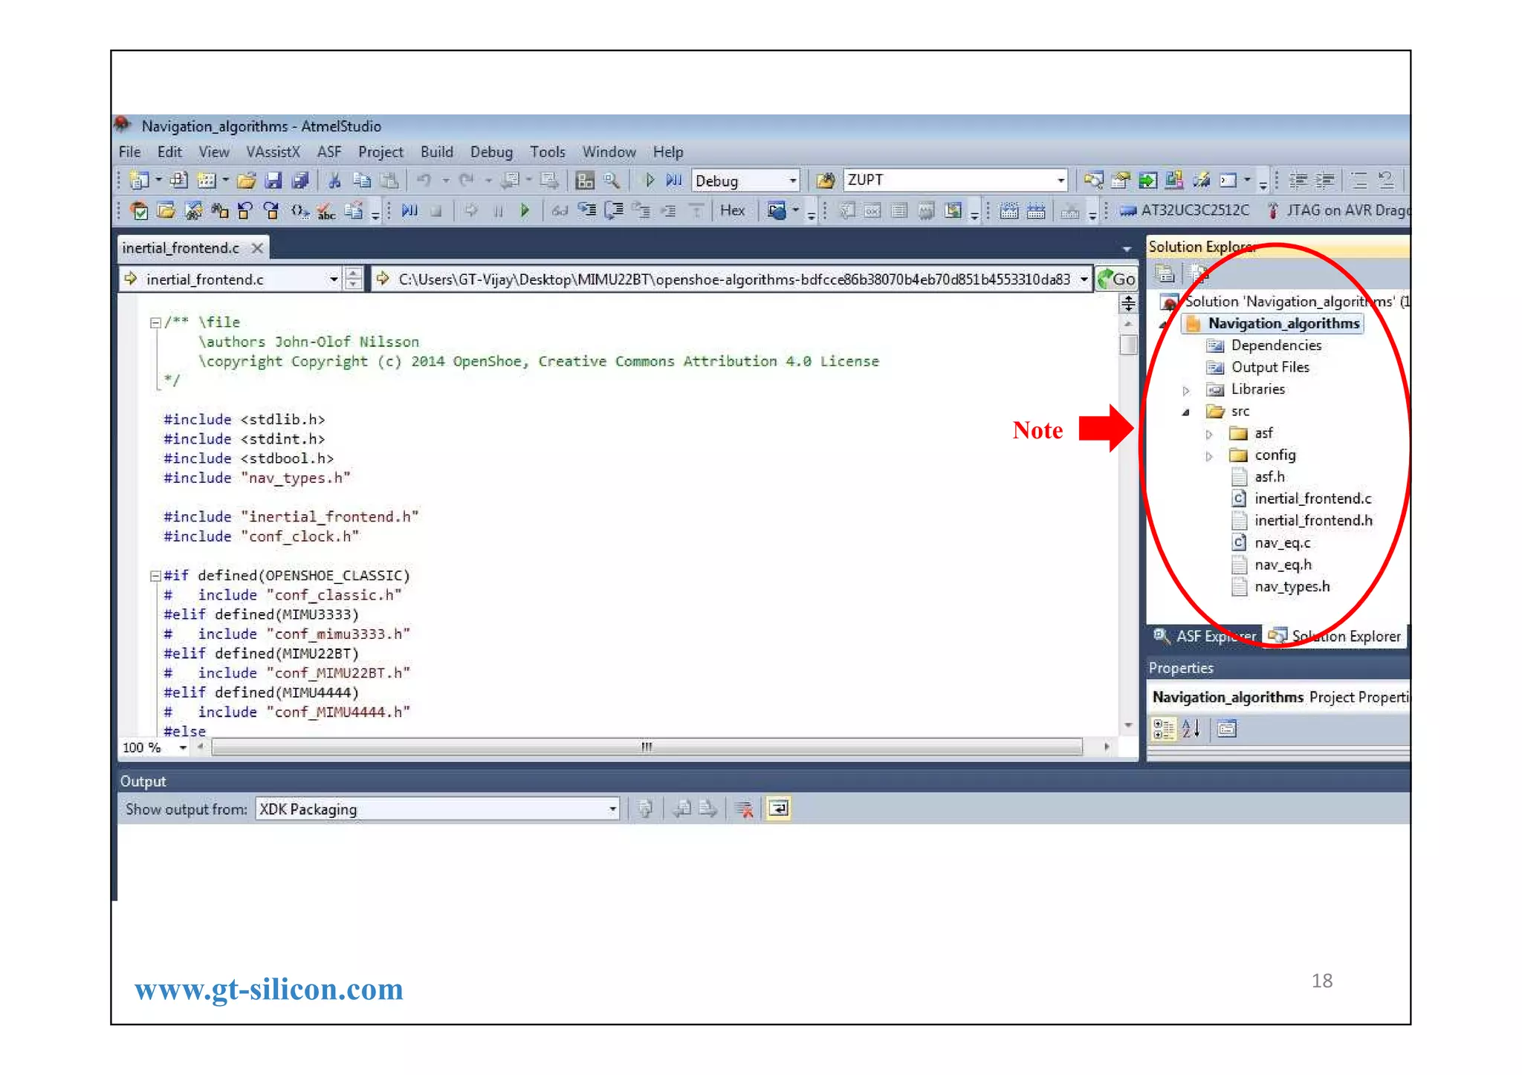Collapse the file header comment block
This screenshot has height=1075, width=1522.
[155, 322]
